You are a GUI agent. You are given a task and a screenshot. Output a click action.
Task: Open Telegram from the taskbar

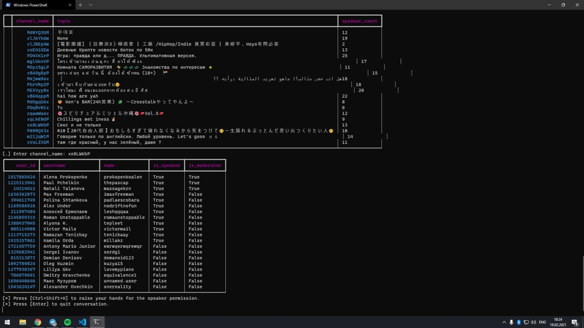(x=52, y=322)
